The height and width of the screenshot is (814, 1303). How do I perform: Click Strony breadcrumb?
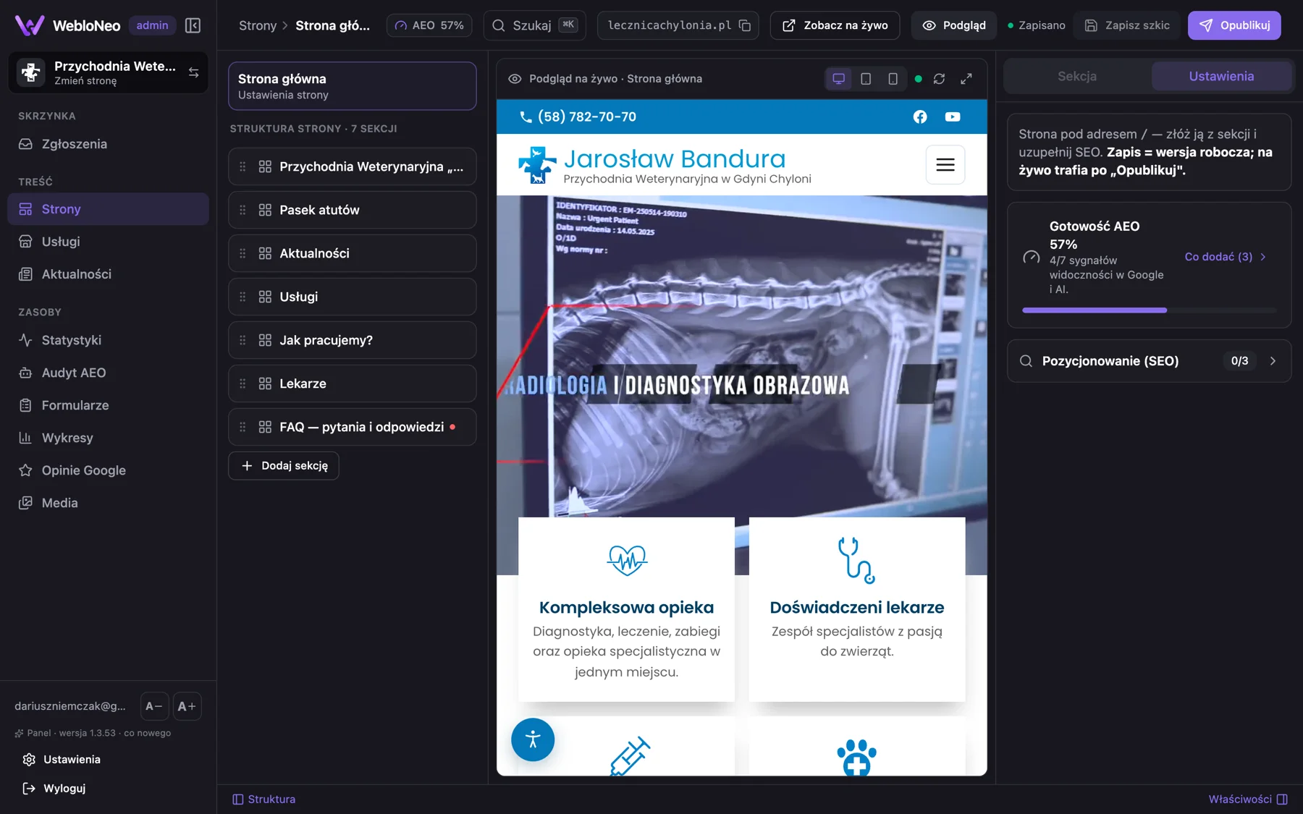pyautogui.click(x=258, y=25)
